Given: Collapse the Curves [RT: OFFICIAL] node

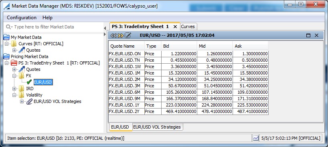Looking at the screenshot, I should coord(6,44).
